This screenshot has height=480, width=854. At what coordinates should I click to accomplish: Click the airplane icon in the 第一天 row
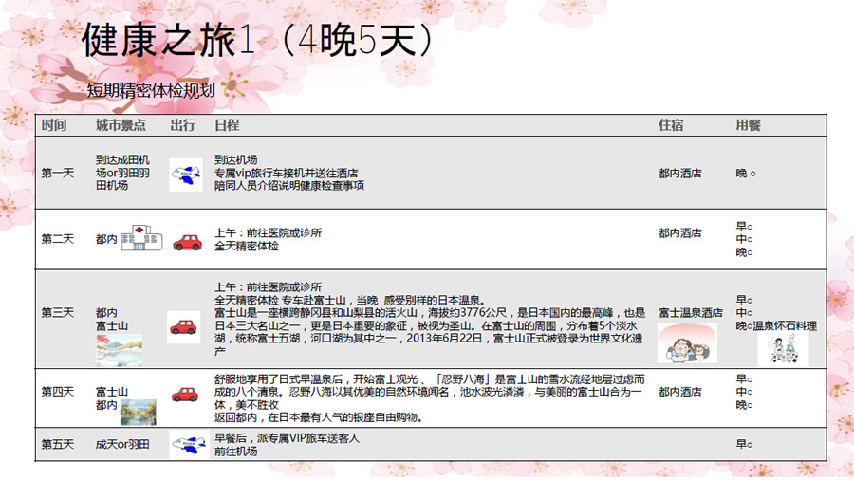pos(185,175)
